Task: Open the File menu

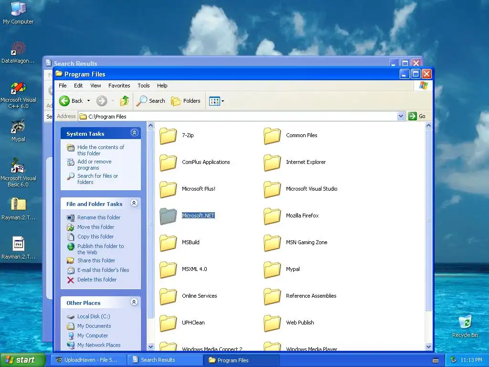Action: 63,86
